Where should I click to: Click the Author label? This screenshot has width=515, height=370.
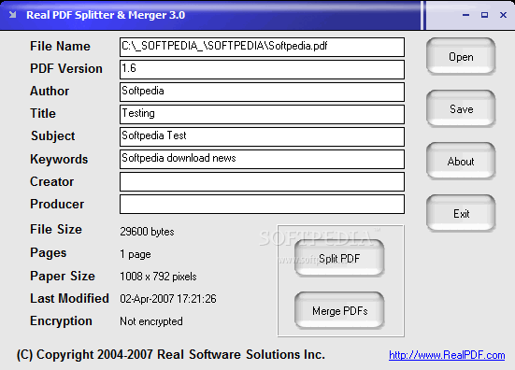[x=50, y=91]
